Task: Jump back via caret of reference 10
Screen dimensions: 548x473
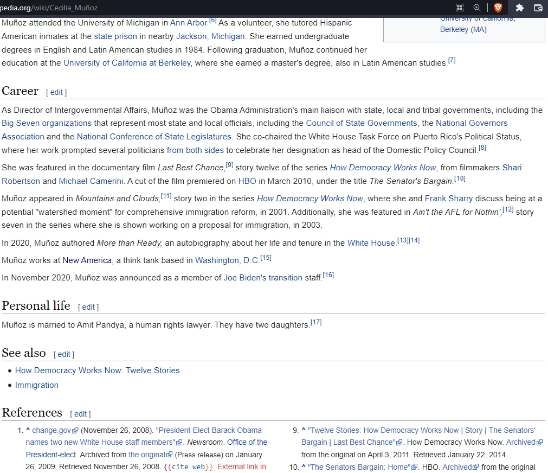Action: (x=304, y=467)
